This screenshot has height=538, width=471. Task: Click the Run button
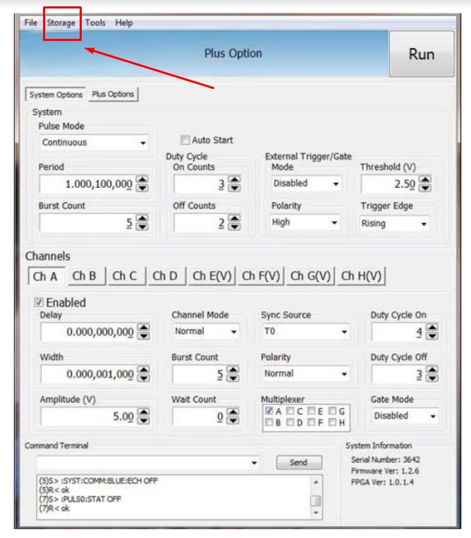[422, 54]
